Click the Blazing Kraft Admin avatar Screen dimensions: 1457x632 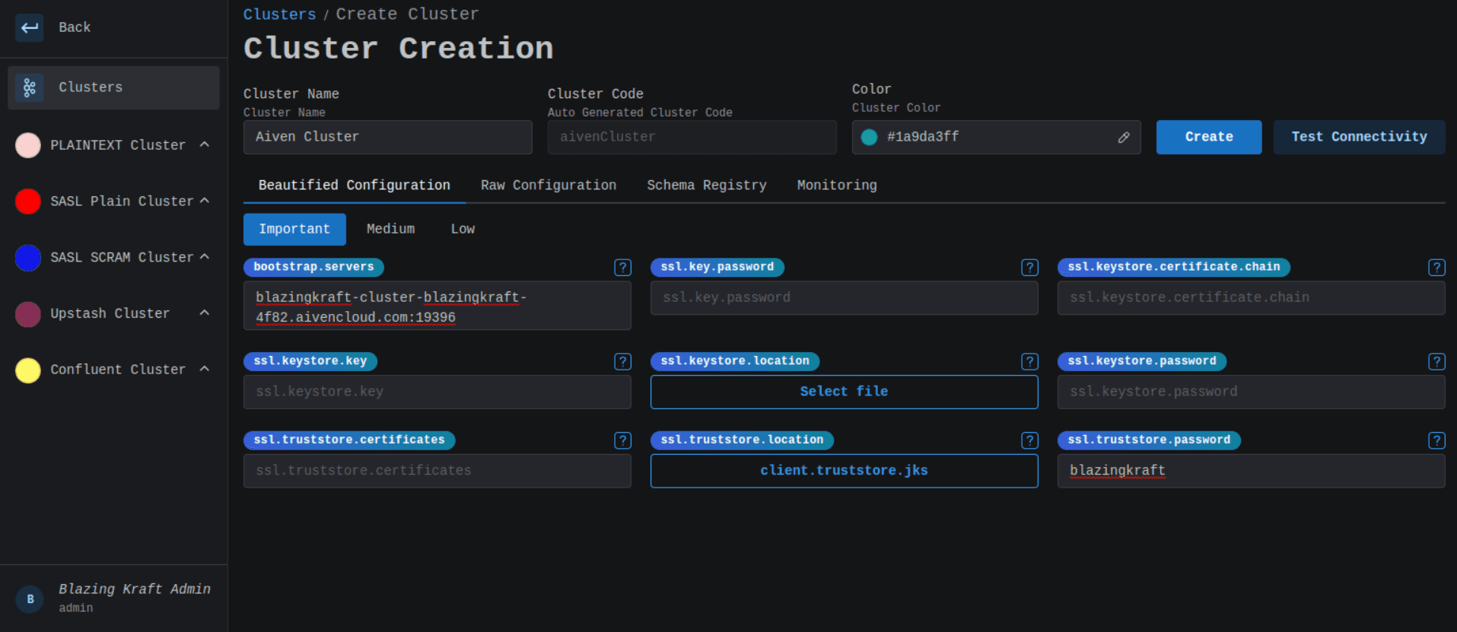(30, 599)
